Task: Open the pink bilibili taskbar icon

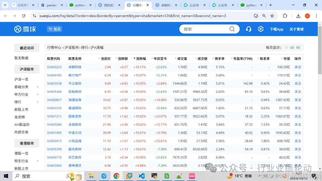Action: click(x=192, y=176)
